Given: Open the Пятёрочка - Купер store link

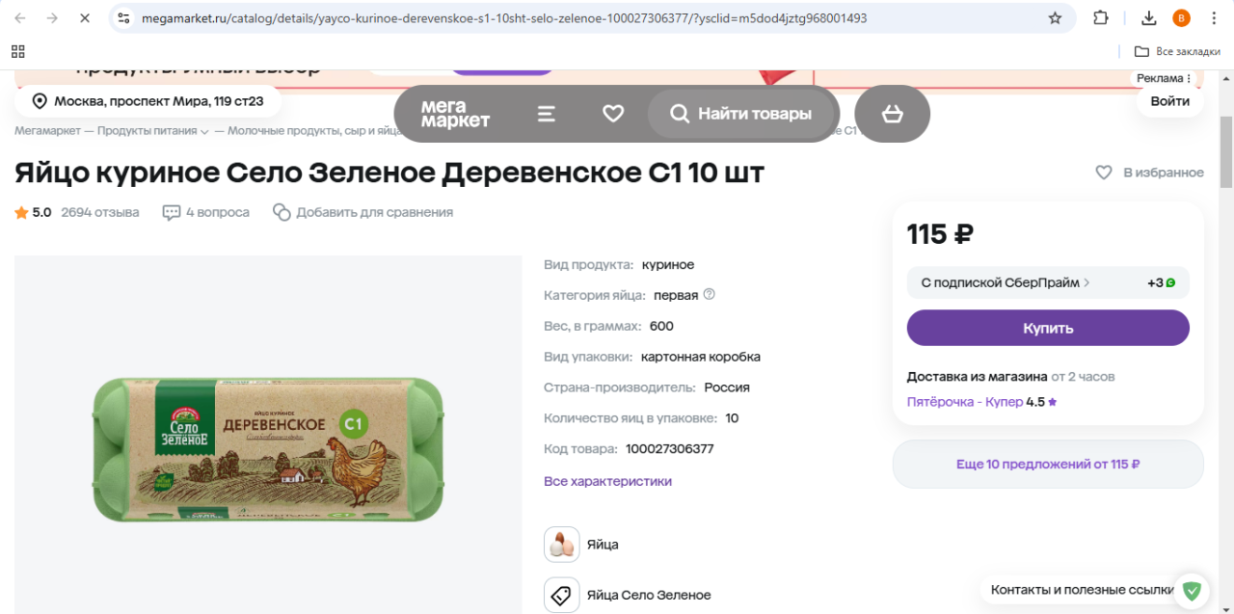Looking at the screenshot, I should click(965, 402).
